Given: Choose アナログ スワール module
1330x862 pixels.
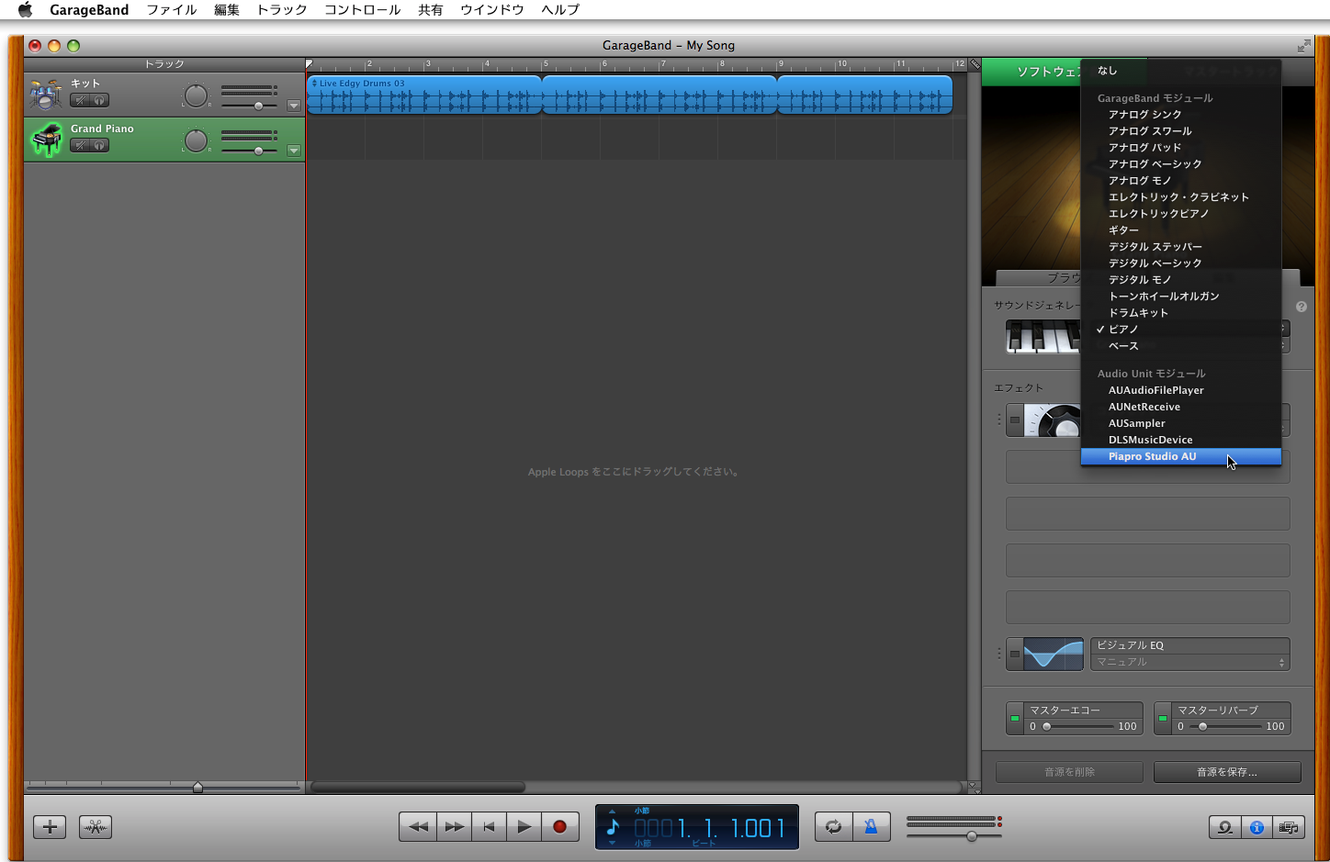Looking at the screenshot, I should [1181, 131].
